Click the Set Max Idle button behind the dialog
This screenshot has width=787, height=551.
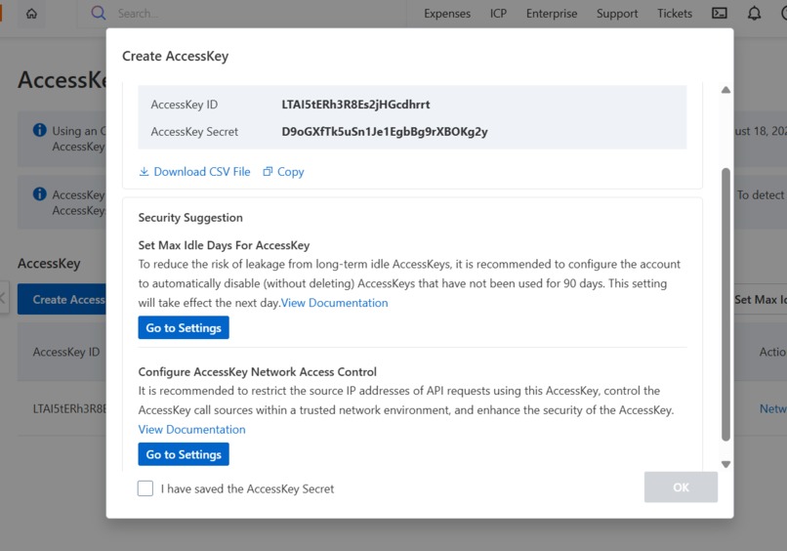coord(761,299)
